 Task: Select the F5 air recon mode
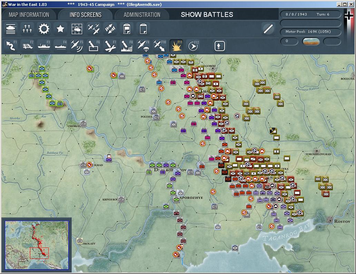[77, 45]
